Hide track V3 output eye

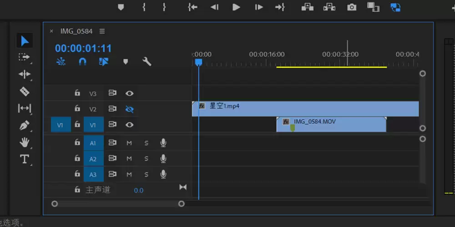tap(129, 93)
